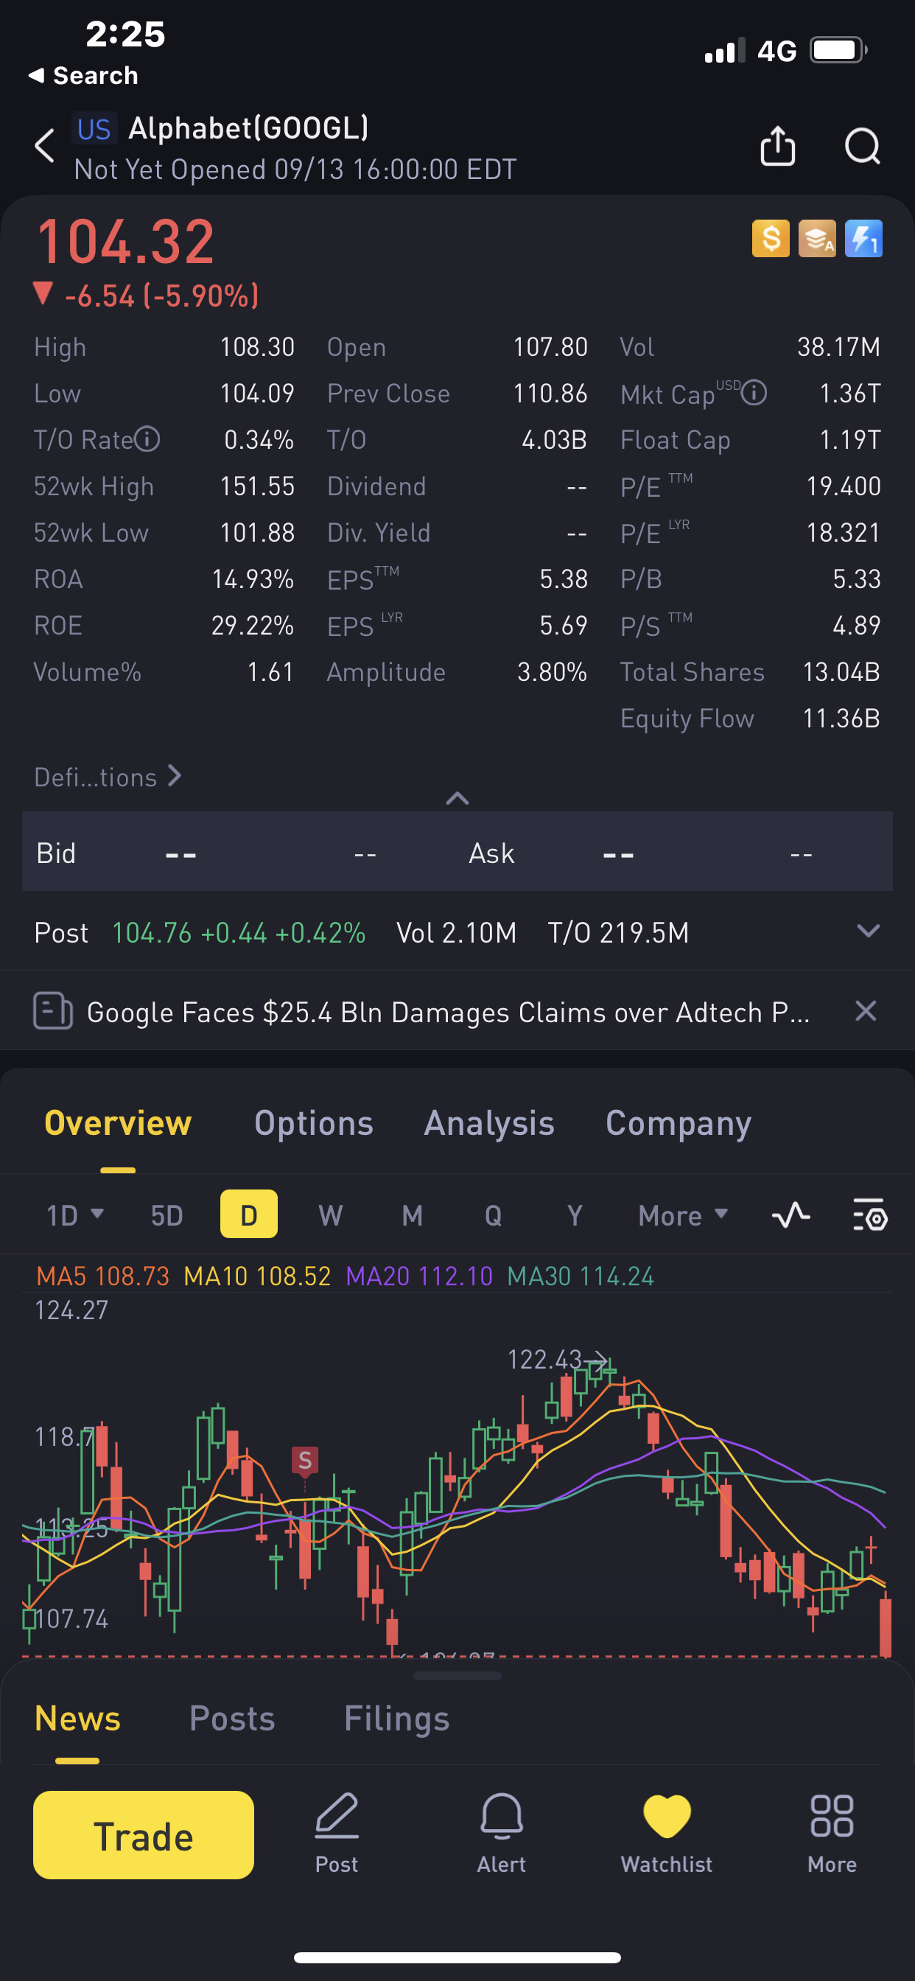The height and width of the screenshot is (1981, 915).
Task: Tap the share icon in the header
Action: (x=777, y=145)
